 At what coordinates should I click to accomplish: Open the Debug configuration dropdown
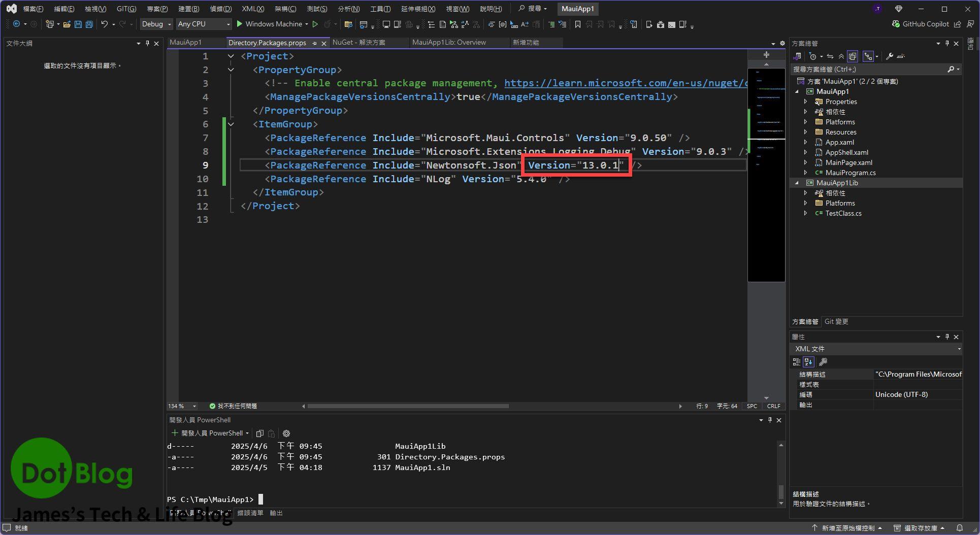pos(156,24)
